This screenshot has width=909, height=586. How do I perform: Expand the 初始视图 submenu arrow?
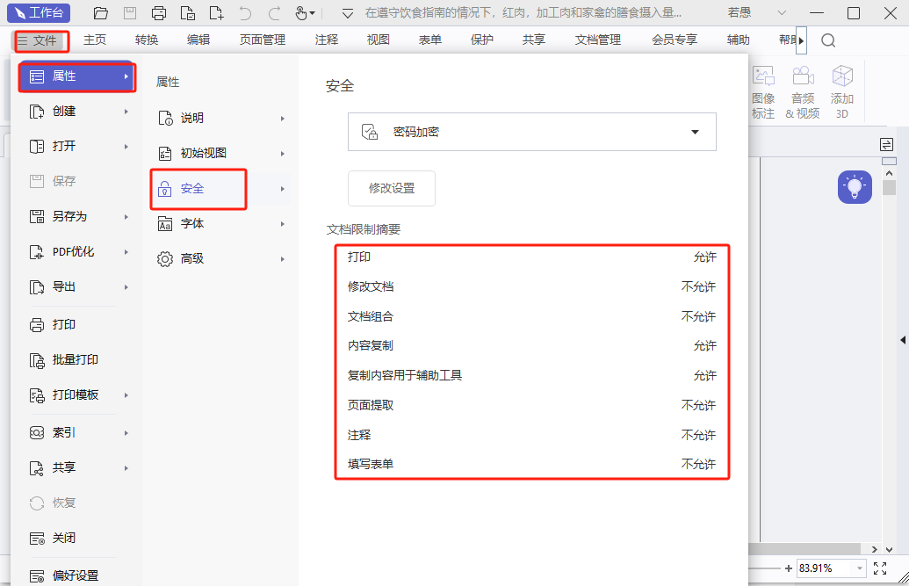(x=283, y=154)
